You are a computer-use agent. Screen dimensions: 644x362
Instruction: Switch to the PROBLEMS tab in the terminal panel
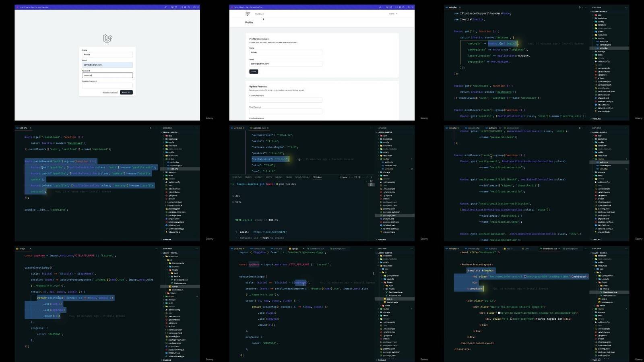tap(237, 177)
